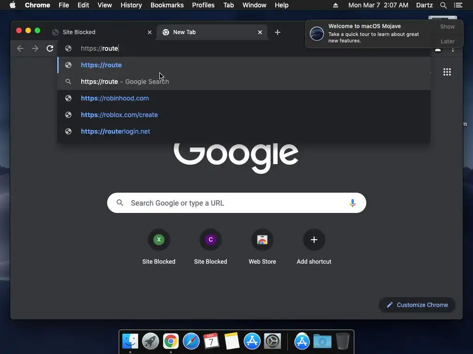This screenshot has height=354, width=473.
Task: Click Customize Chrome button
Action: (x=417, y=305)
